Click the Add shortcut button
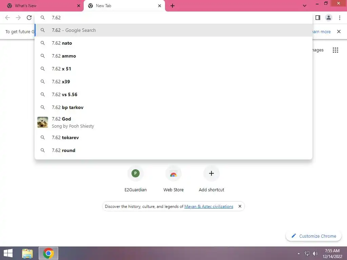This screenshot has height=260, width=347. (x=211, y=179)
